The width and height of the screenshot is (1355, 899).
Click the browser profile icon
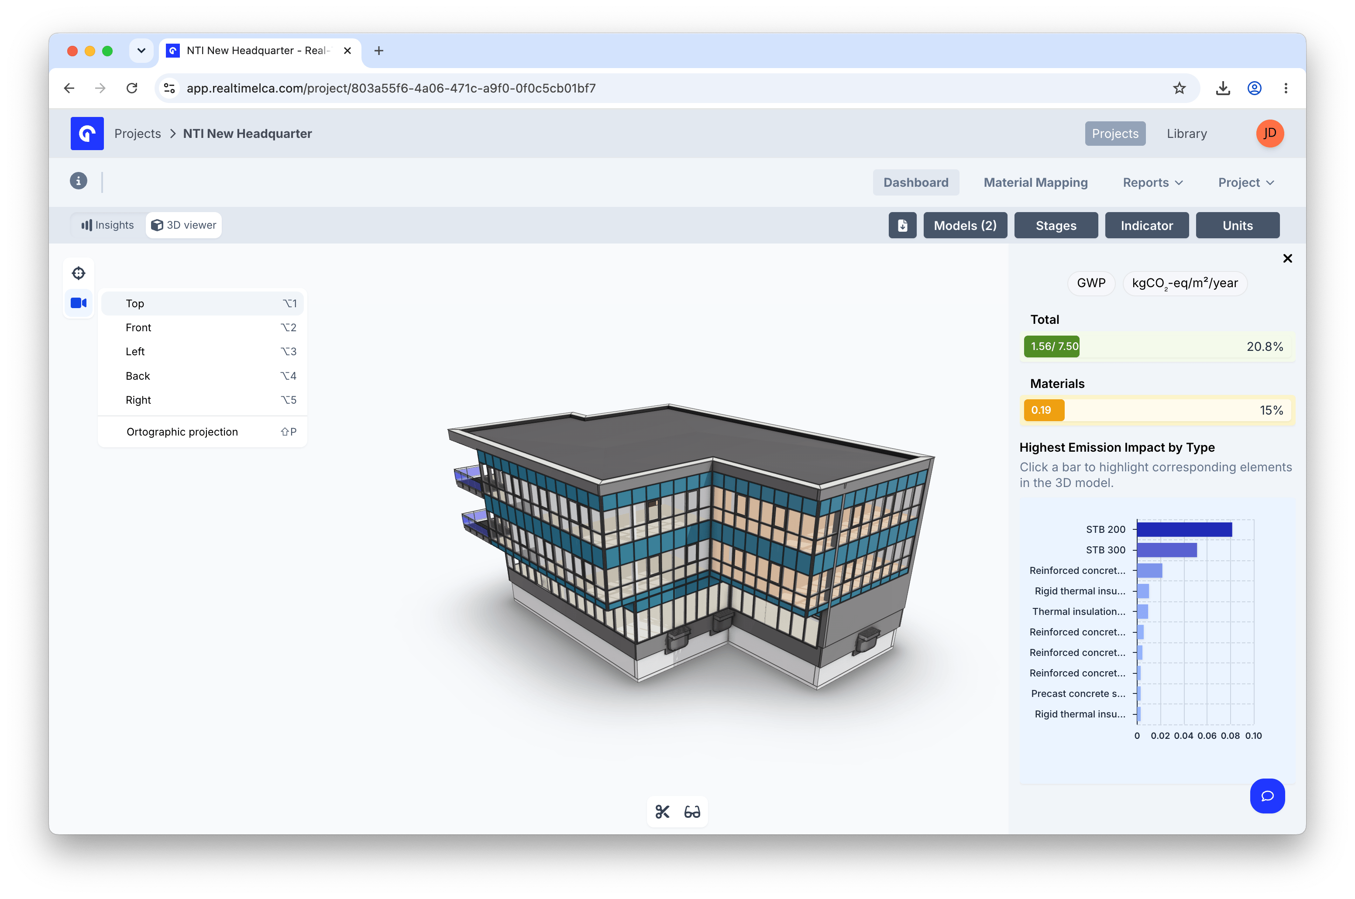tap(1254, 88)
